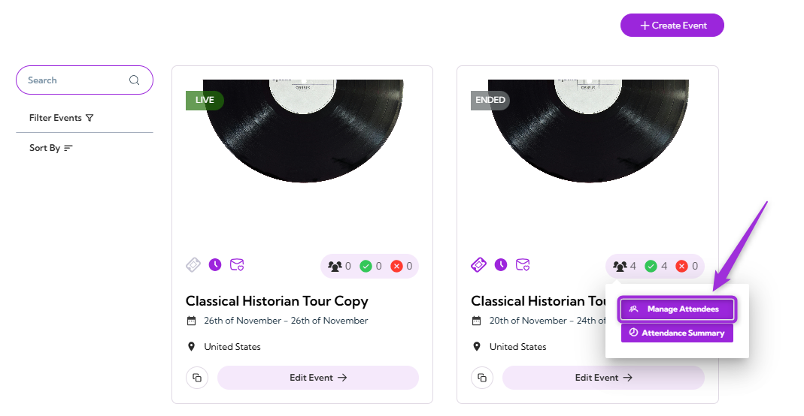804x416 pixels.
Task: Select Attendance Summary from the popup menu
Action: click(677, 333)
